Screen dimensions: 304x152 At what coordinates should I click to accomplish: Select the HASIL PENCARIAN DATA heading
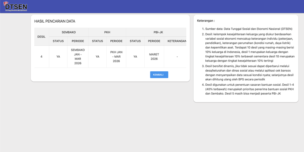coord(55,21)
